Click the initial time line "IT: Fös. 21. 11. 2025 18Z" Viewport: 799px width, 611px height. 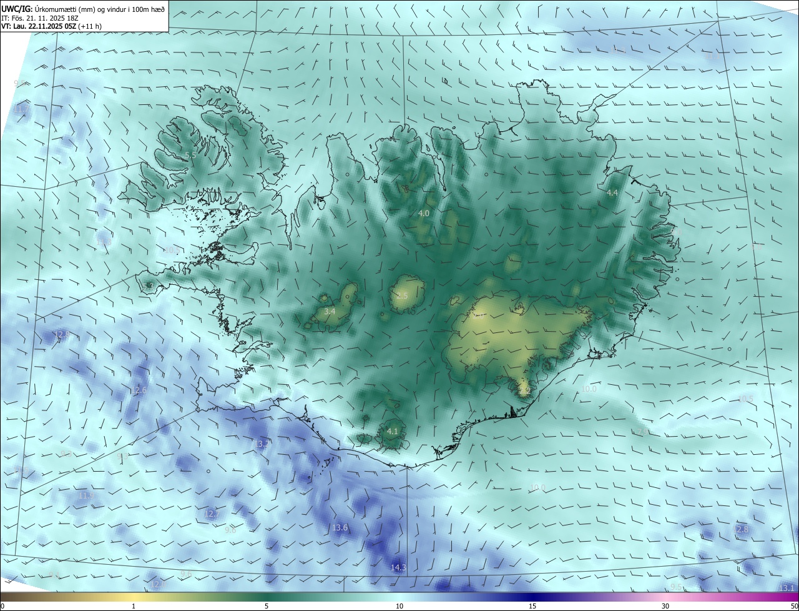[x=41, y=18]
